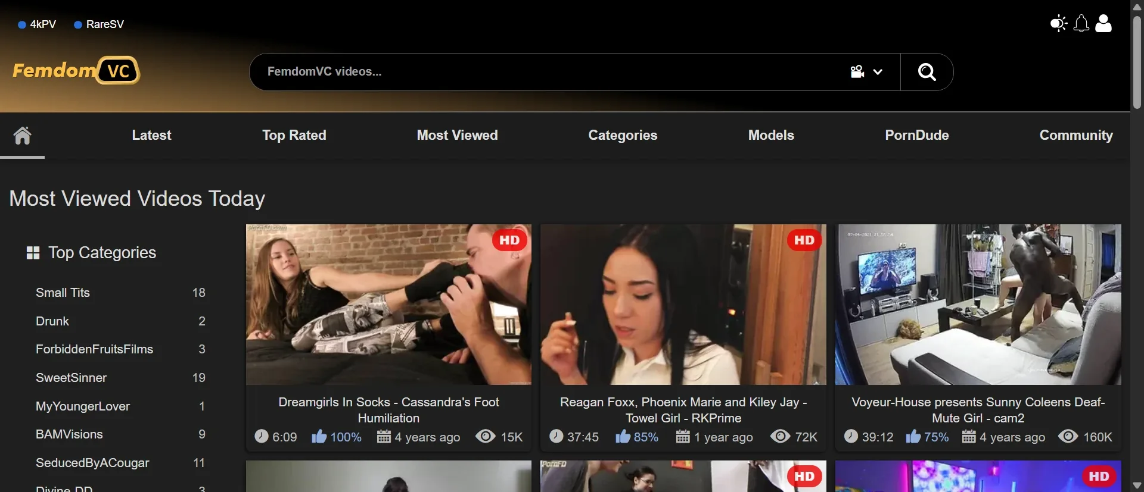This screenshot has width=1144, height=492.
Task: Toggle the light/dark theme sun icon
Action: tap(1059, 24)
